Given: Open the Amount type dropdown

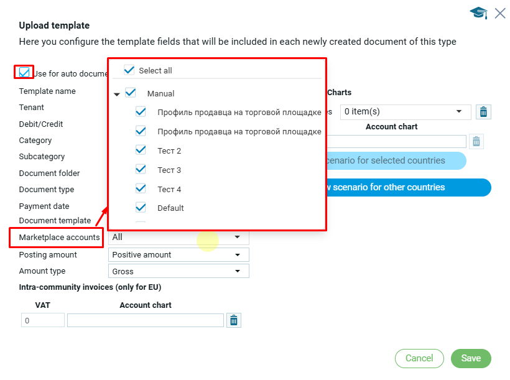Looking at the screenshot, I should click(178, 271).
